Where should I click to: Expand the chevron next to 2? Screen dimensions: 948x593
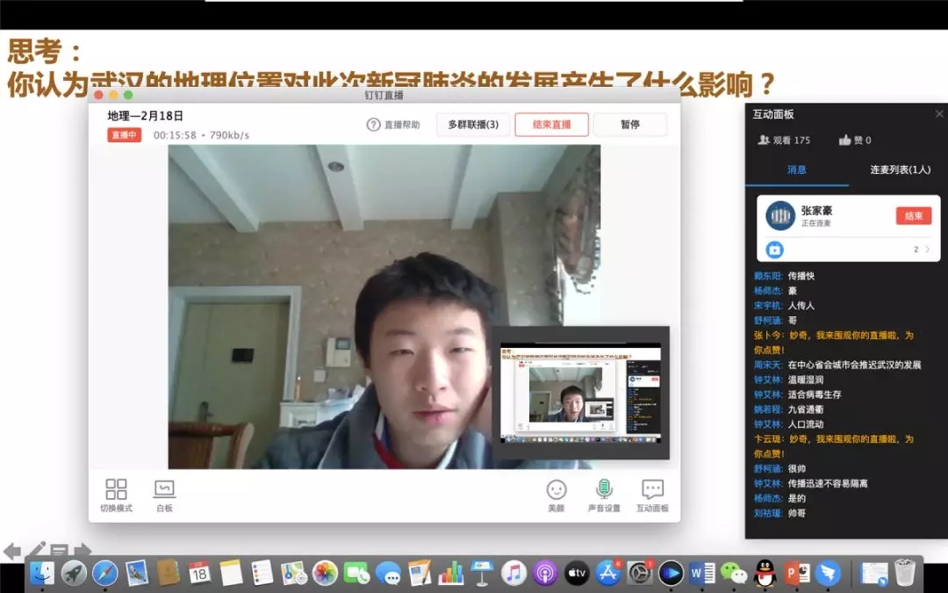coord(927,249)
